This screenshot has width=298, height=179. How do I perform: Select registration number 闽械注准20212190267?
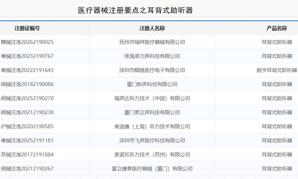tap(27, 168)
